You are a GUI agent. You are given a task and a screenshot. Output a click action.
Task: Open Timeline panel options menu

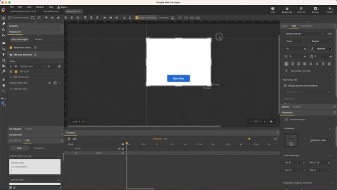click(277, 133)
